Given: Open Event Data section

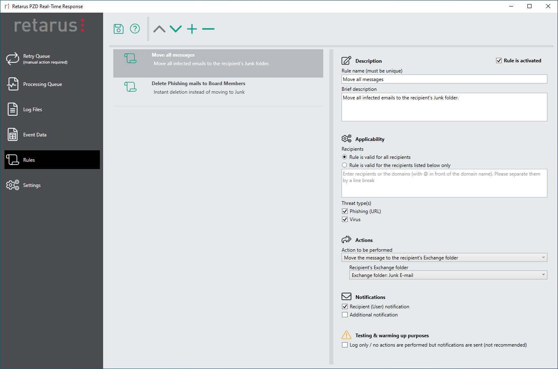Looking at the screenshot, I should click(x=52, y=134).
